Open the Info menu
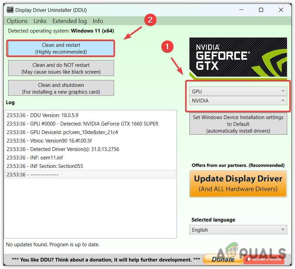Screen dimensions: 295x269 (x=98, y=21)
